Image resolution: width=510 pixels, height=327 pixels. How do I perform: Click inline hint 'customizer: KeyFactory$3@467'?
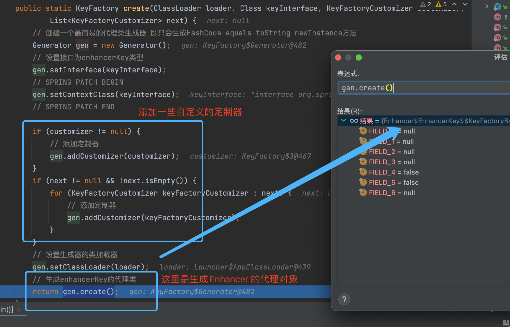point(250,156)
